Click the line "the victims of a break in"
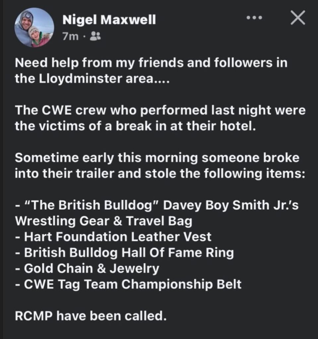 point(135,126)
